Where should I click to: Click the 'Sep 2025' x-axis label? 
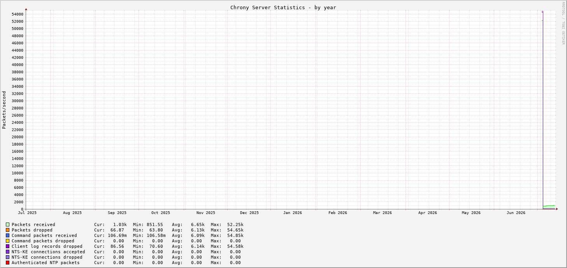click(117, 213)
